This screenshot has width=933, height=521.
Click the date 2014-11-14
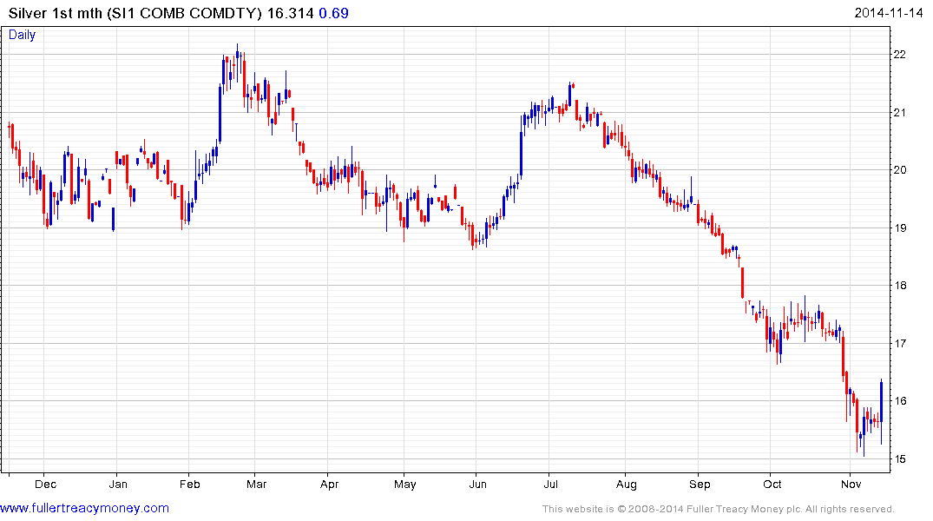889,13
